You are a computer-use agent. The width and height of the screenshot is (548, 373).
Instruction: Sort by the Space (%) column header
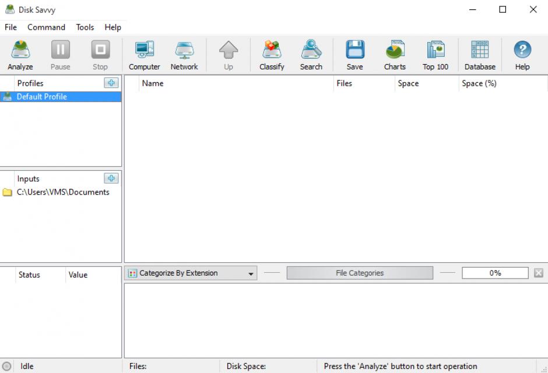tap(503, 83)
